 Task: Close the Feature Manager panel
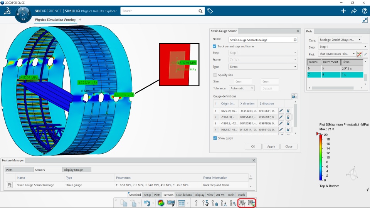[x=254, y=160]
